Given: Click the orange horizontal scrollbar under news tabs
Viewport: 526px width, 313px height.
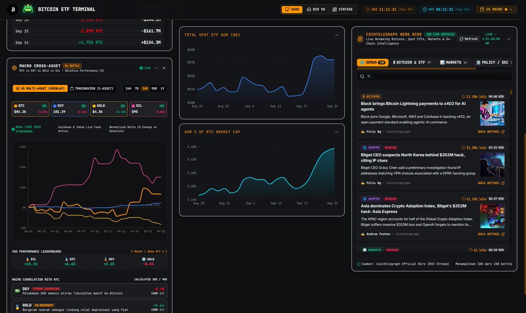Looking at the screenshot, I should pos(416,68).
